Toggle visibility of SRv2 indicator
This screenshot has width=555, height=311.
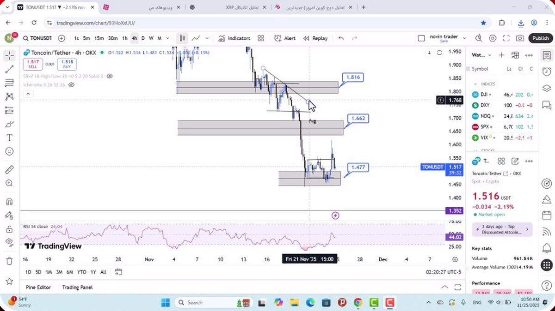coord(109,76)
